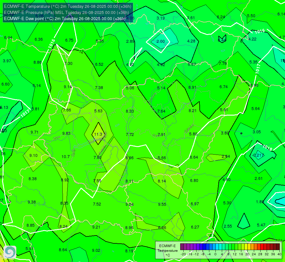Click the 2.55 dew point value
Screen dimensions: 285x262
[228, 226]
